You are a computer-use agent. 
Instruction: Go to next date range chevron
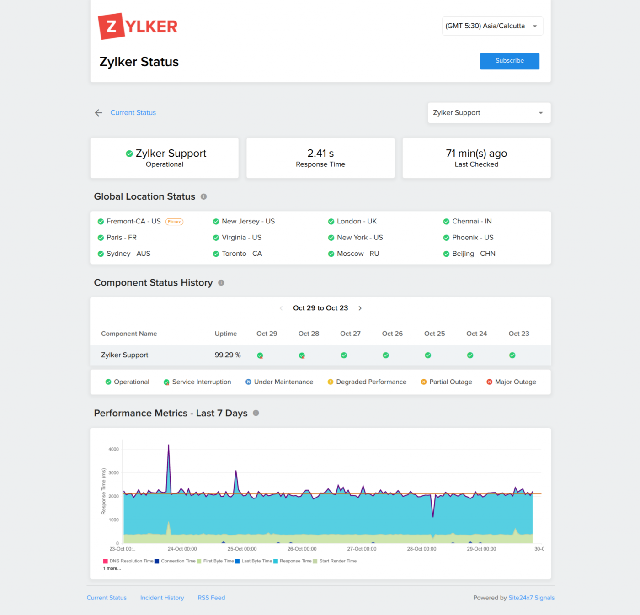(x=360, y=308)
